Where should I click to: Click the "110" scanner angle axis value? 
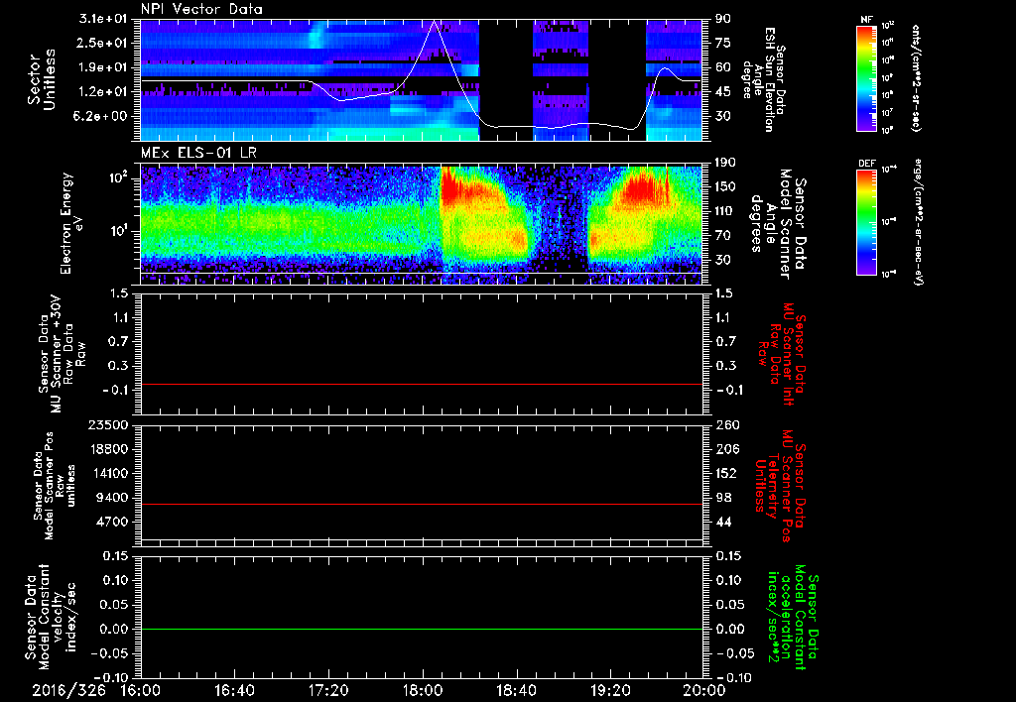725,211
